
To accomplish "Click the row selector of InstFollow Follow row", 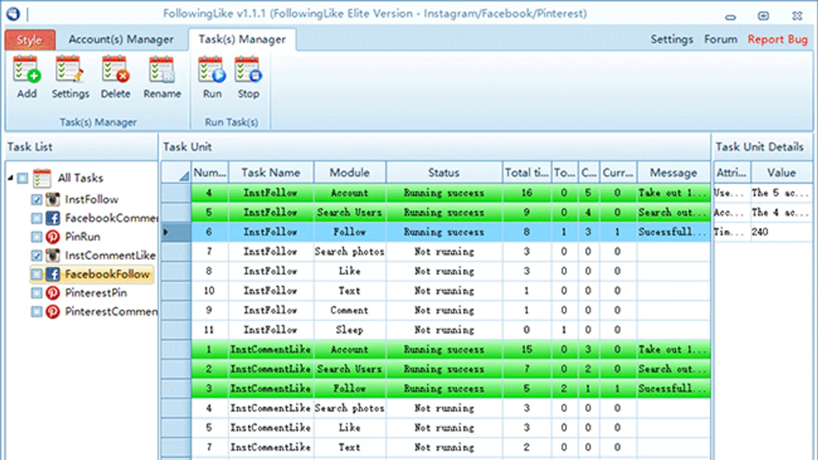I will click(x=176, y=232).
